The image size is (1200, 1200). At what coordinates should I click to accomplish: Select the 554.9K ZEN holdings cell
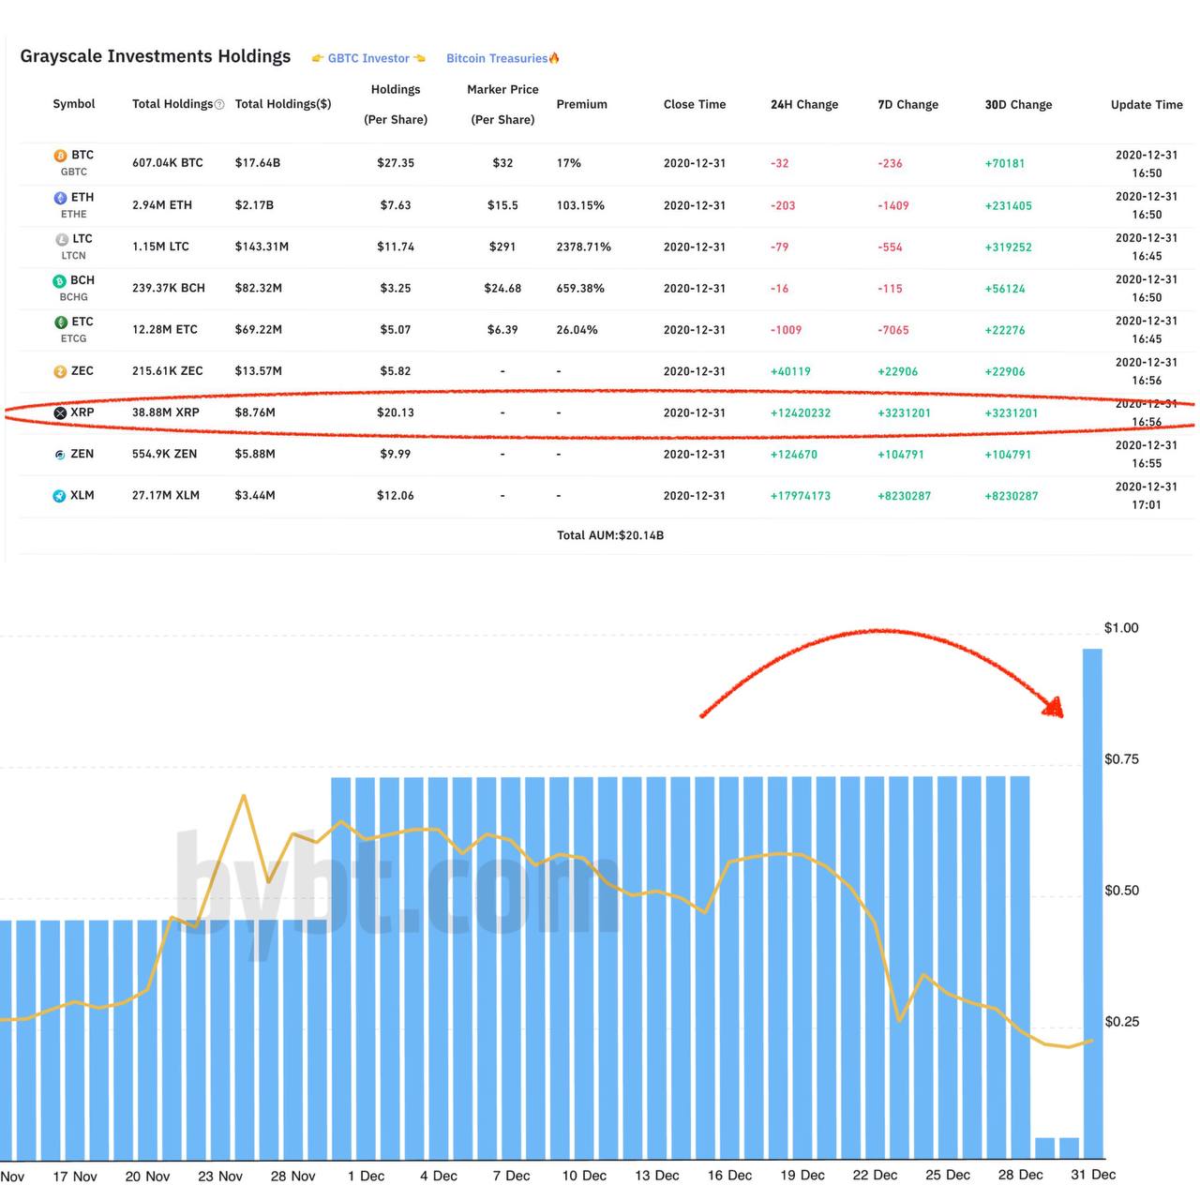[x=165, y=454]
